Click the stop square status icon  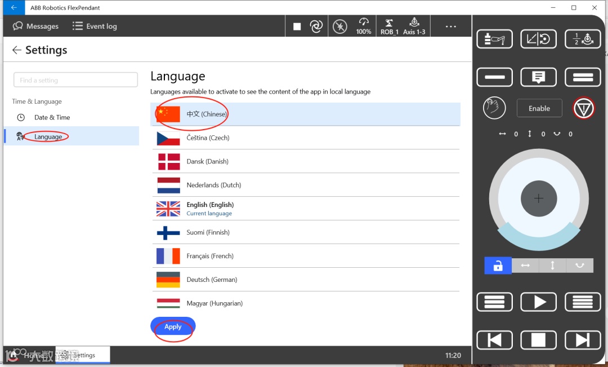point(297,26)
